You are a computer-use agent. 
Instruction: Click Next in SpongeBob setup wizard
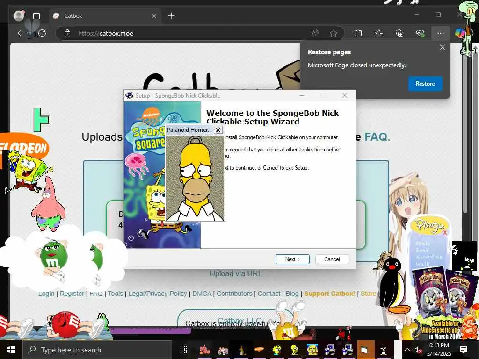point(292,259)
